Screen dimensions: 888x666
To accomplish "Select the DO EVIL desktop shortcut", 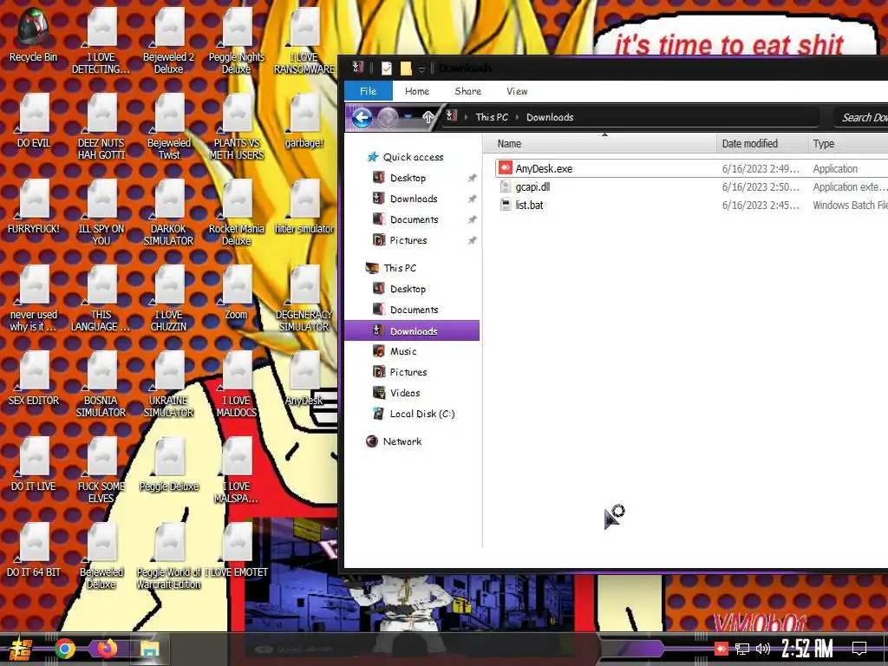I will coord(34,121).
